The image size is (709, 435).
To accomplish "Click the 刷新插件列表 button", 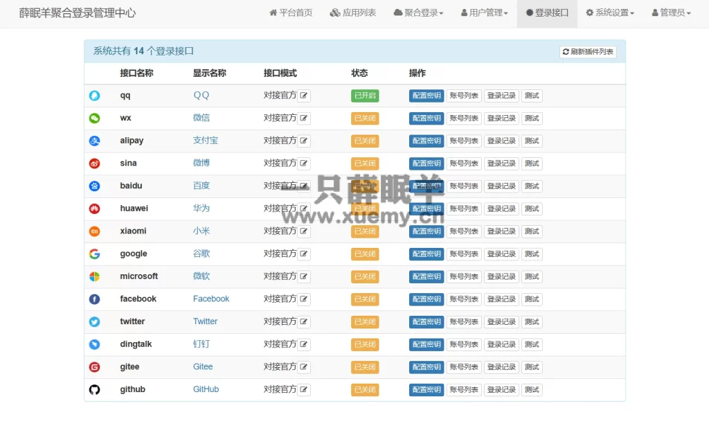I will (x=588, y=51).
